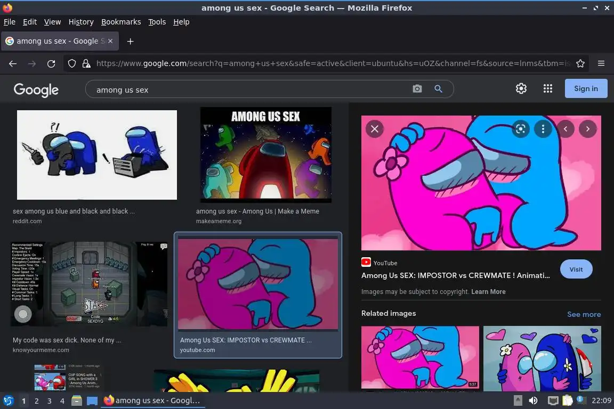Click 'sex among us blue and black and black ...' caption
The image size is (614, 409).
(74, 211)
